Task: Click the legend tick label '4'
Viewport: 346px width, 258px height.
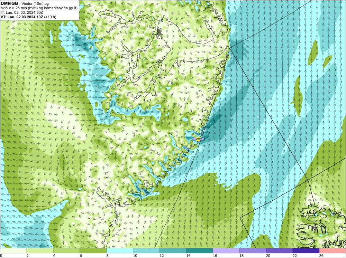Action: [x=54, y=256]
